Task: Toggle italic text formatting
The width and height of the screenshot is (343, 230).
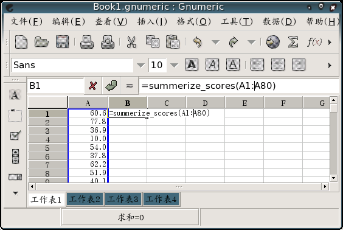Action: click(x=212, y=64)
